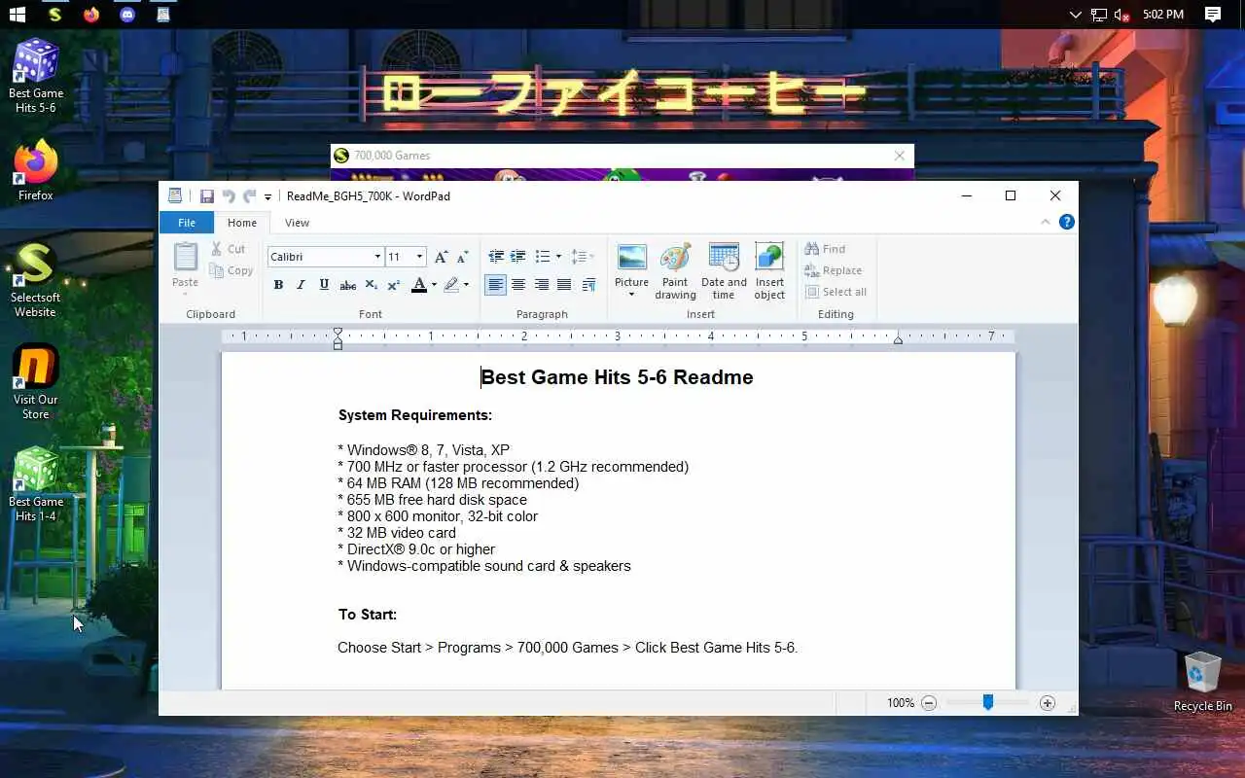Click the right indent marker on ruler

tap(898, 338)
